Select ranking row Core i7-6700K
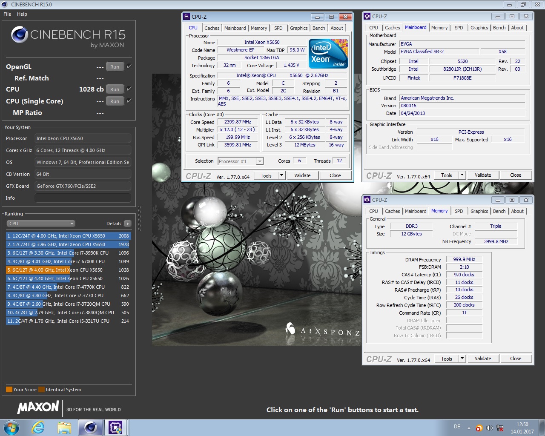This screenshot has height=436, width=545. [x=68, y=261]
